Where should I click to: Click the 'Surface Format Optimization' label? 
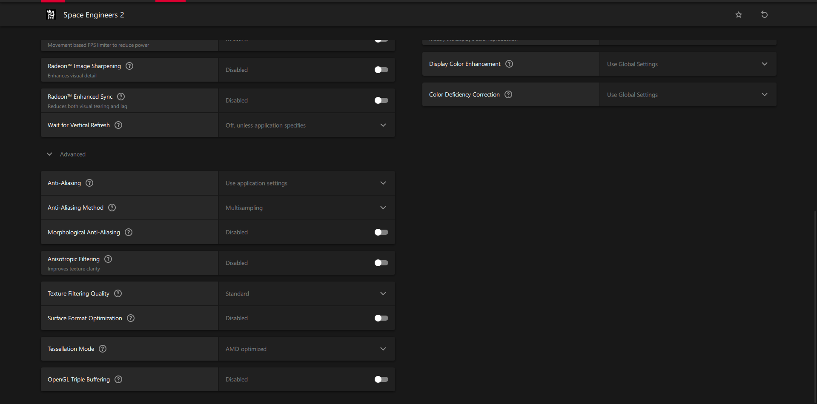85,318
